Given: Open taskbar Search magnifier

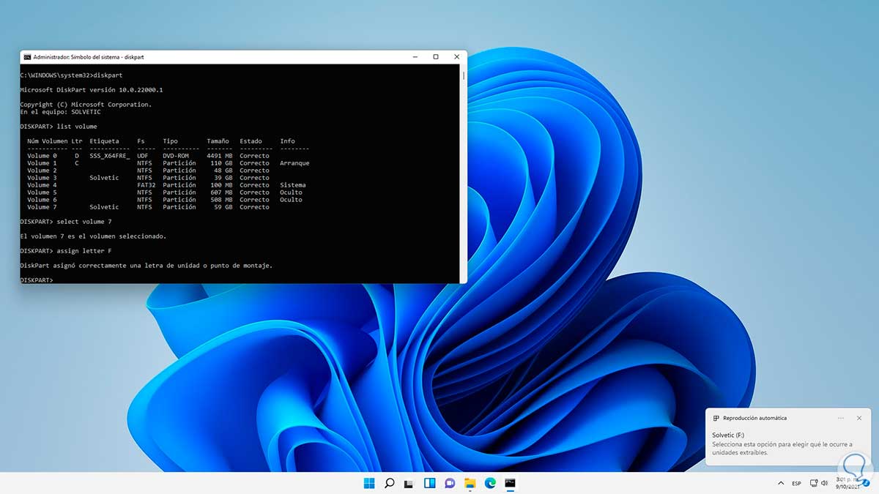Looking at the screenshot, I should click(390, 483).
